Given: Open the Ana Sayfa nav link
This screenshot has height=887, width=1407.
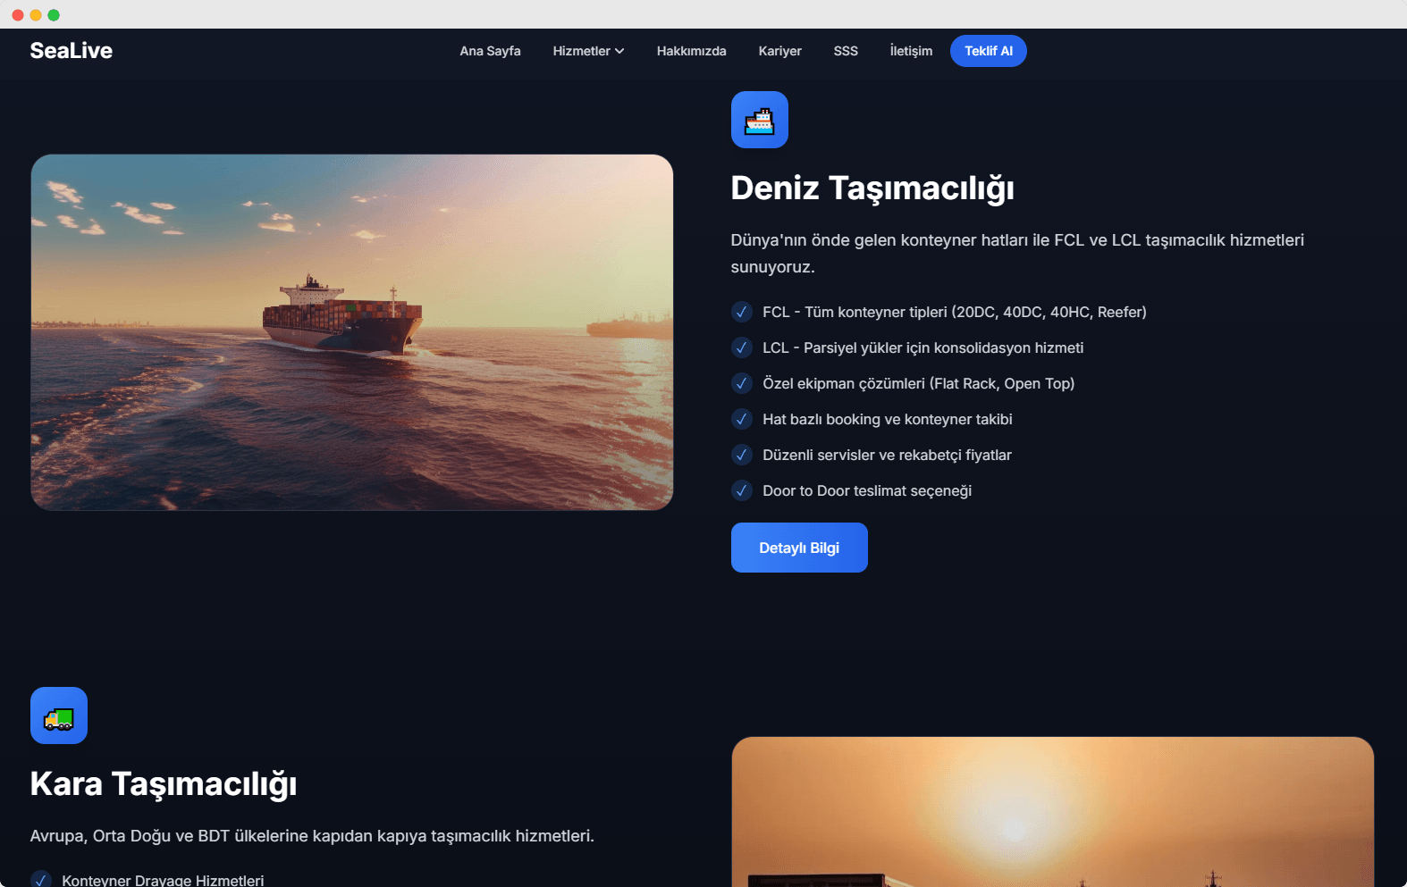Looking at the screenshot, I should 490,51.
